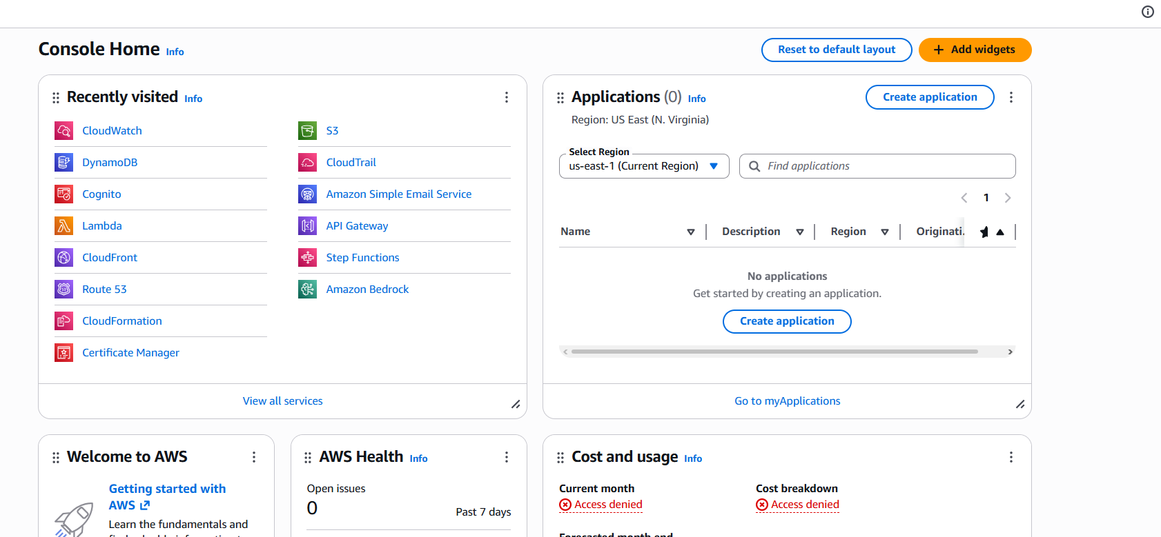Sort by the Description column arrow
The image size is (1161, 537).
(x=800, y=232)
